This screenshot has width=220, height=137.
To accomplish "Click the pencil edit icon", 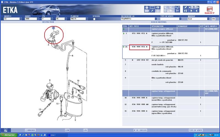I will pyautogui.click(x=152, y=11).
